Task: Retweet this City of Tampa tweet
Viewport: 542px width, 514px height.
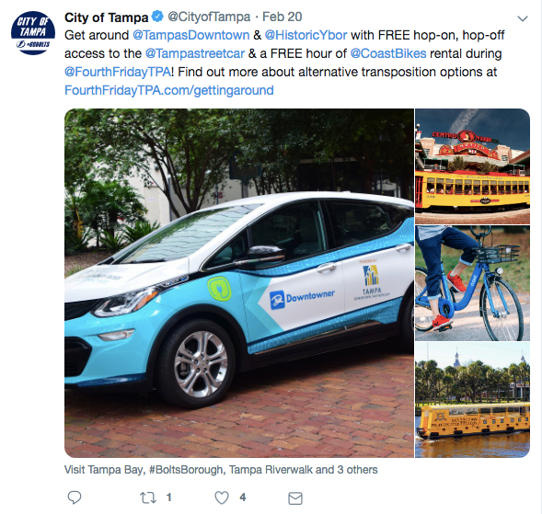Action: (x=148, y=497)
